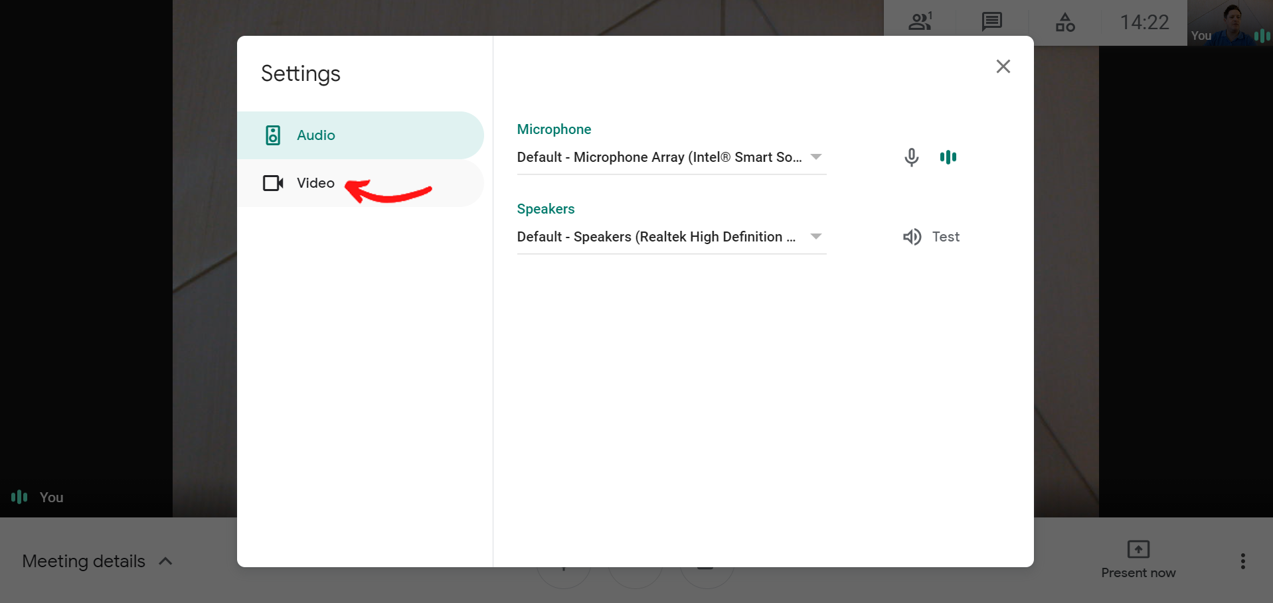Select the Audio settings tab
Viewport: 1273px width, 603px height.
point(315,135)
